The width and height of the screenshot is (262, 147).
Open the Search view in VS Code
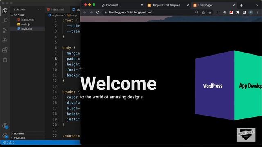(x=5, y=20)
